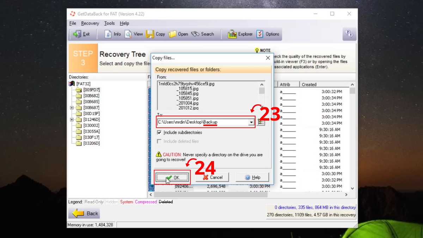Select the folder icon of [00B682]

(79, 96)
